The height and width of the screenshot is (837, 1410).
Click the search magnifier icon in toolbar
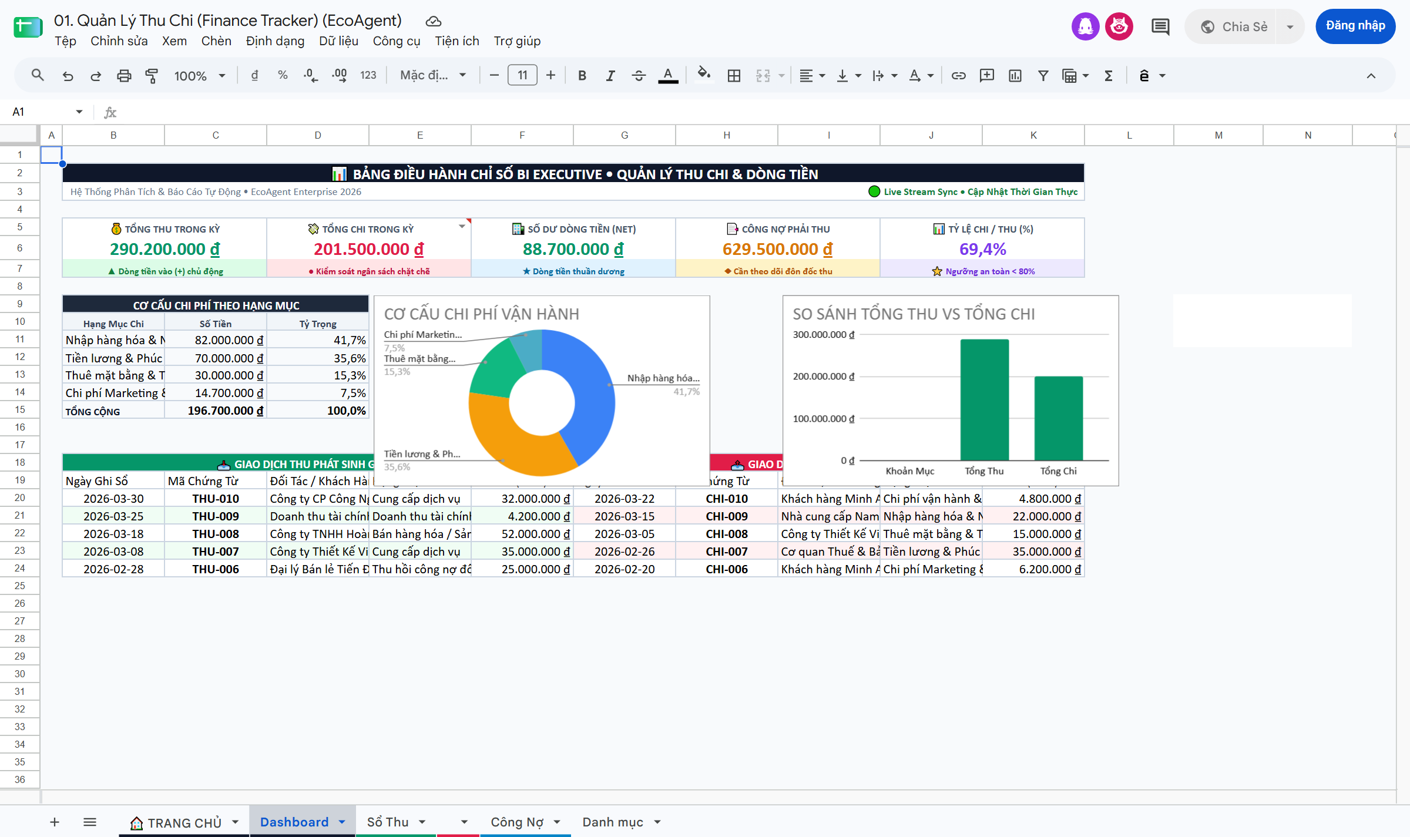38,75
